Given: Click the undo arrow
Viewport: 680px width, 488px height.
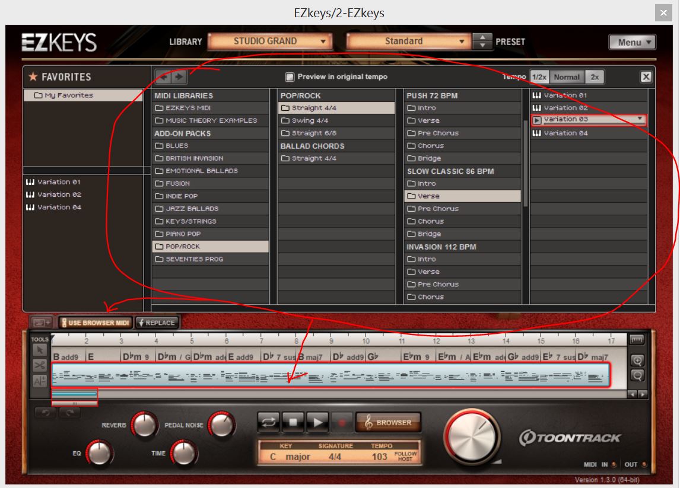Looking at the screenshot, I should [x=46, y=413].
